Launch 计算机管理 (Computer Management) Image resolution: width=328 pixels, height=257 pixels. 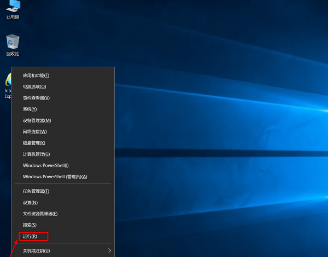[x=36, y=154]
